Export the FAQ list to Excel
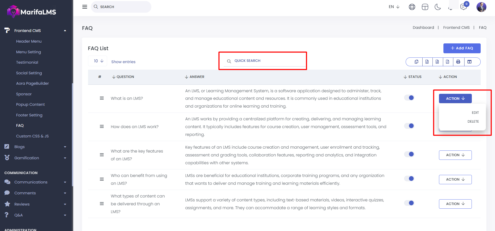Image resolution: width=495 pixels, height=231 pixels. [x=427, y=62]
